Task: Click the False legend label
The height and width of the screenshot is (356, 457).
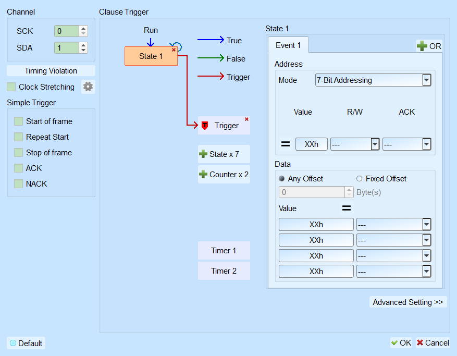Action: click(x=236, y=58)
